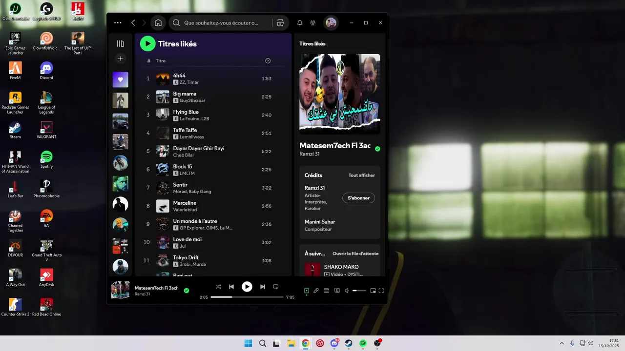Open the Spotify Home icon
Screen dimensions: 625x351
158,22
